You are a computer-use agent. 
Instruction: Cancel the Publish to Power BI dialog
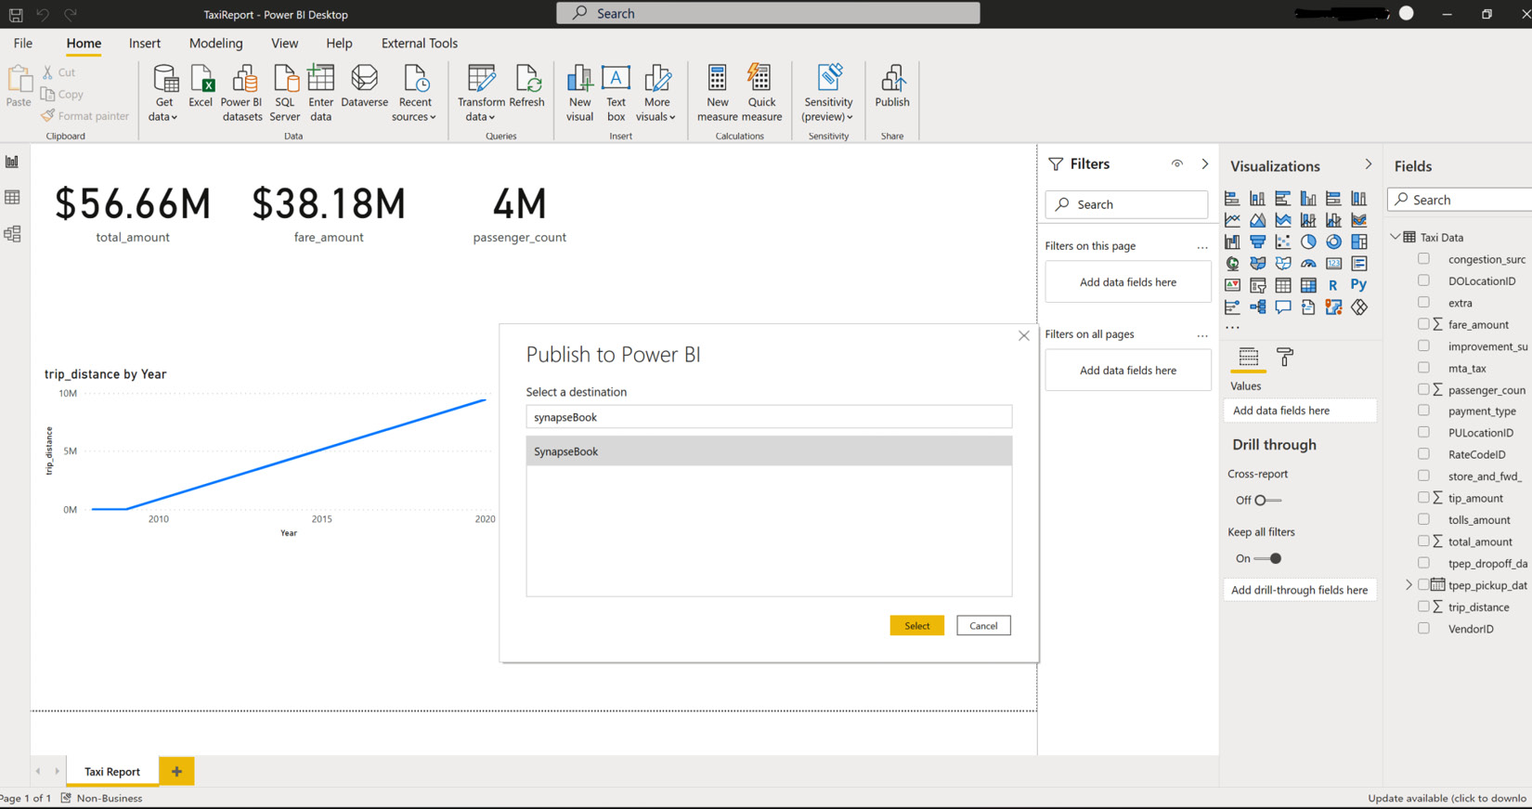click(x=983, y=625)
